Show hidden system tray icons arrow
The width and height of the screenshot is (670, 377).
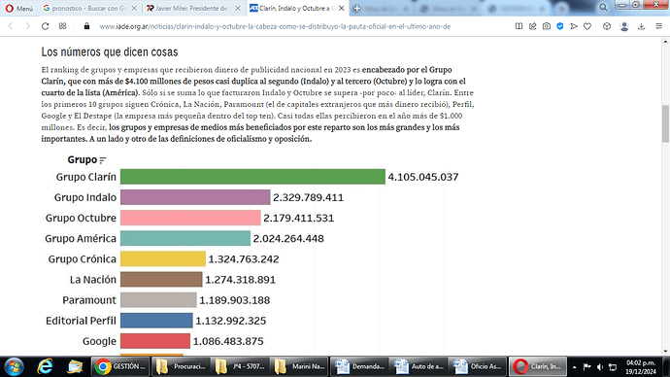point(574,367)
